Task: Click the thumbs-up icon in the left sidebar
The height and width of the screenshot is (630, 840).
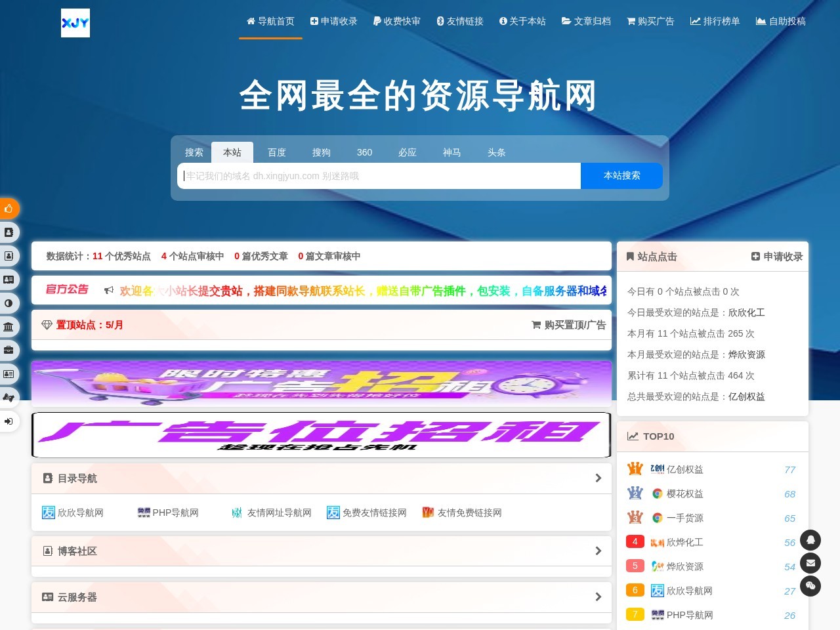Action: pyautogui.click(x=9, y=209)
